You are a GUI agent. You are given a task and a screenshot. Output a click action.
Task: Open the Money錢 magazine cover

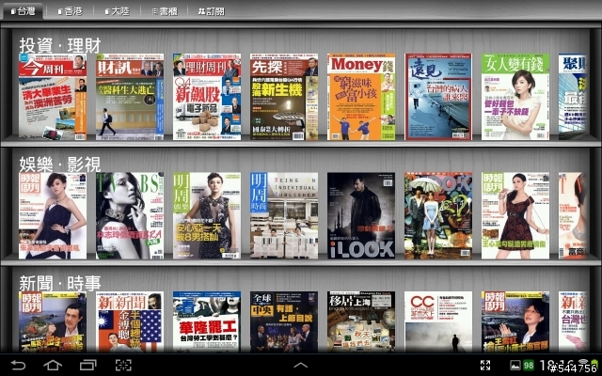(361, 97)
